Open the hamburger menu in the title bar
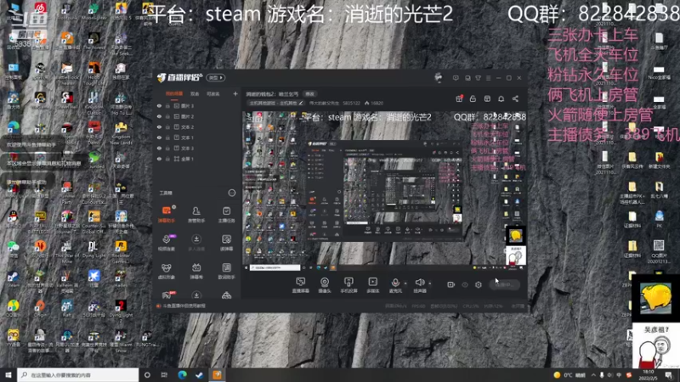680x382 pixels. point(488,78)
